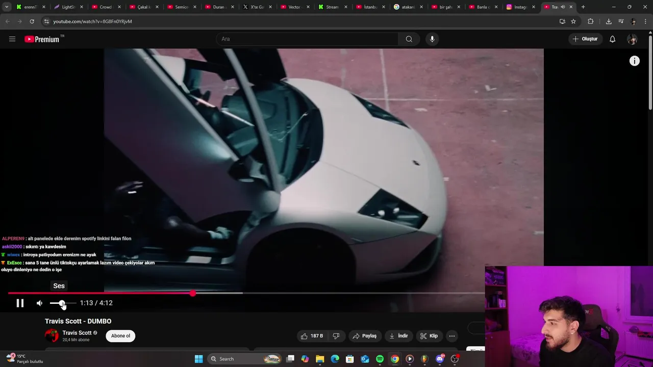Mute the video with speaker icon

[x=39, y=303]
